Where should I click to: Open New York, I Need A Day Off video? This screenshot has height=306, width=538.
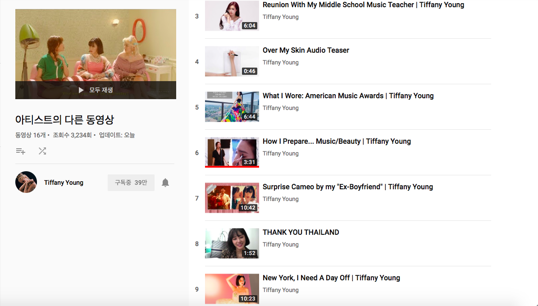(331, 278)
